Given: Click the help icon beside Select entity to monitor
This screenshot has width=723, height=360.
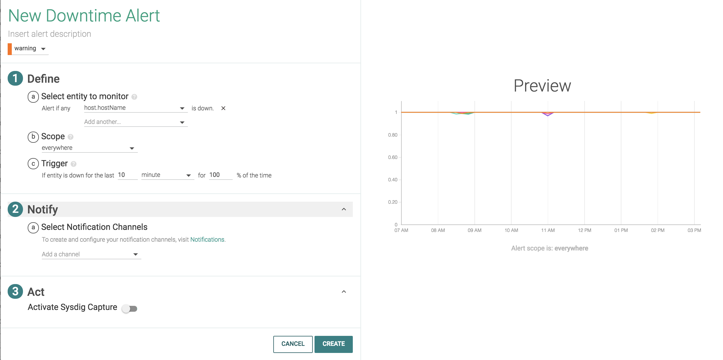Looking at the screenshot, I should [x=134, y=97].
